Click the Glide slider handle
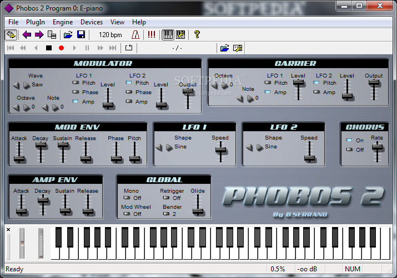This screenshot has height=278, width=397. (x=198, y=212)
